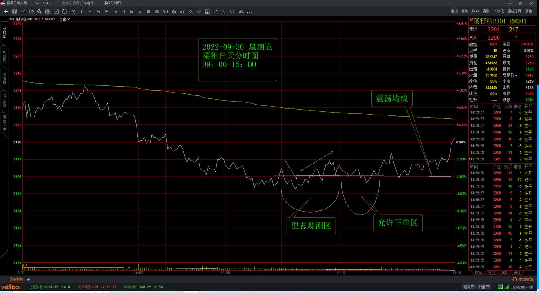Screen dimensions: 539x293
Task: Click the 1h hourly chart icon
Action: (x=115, y=12)
